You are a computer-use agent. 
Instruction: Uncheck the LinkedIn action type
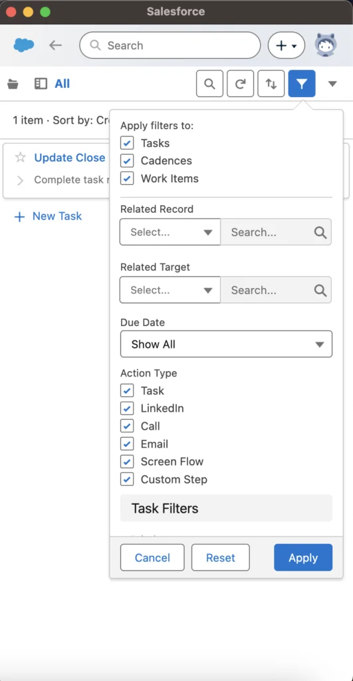(x=127, y=408)
